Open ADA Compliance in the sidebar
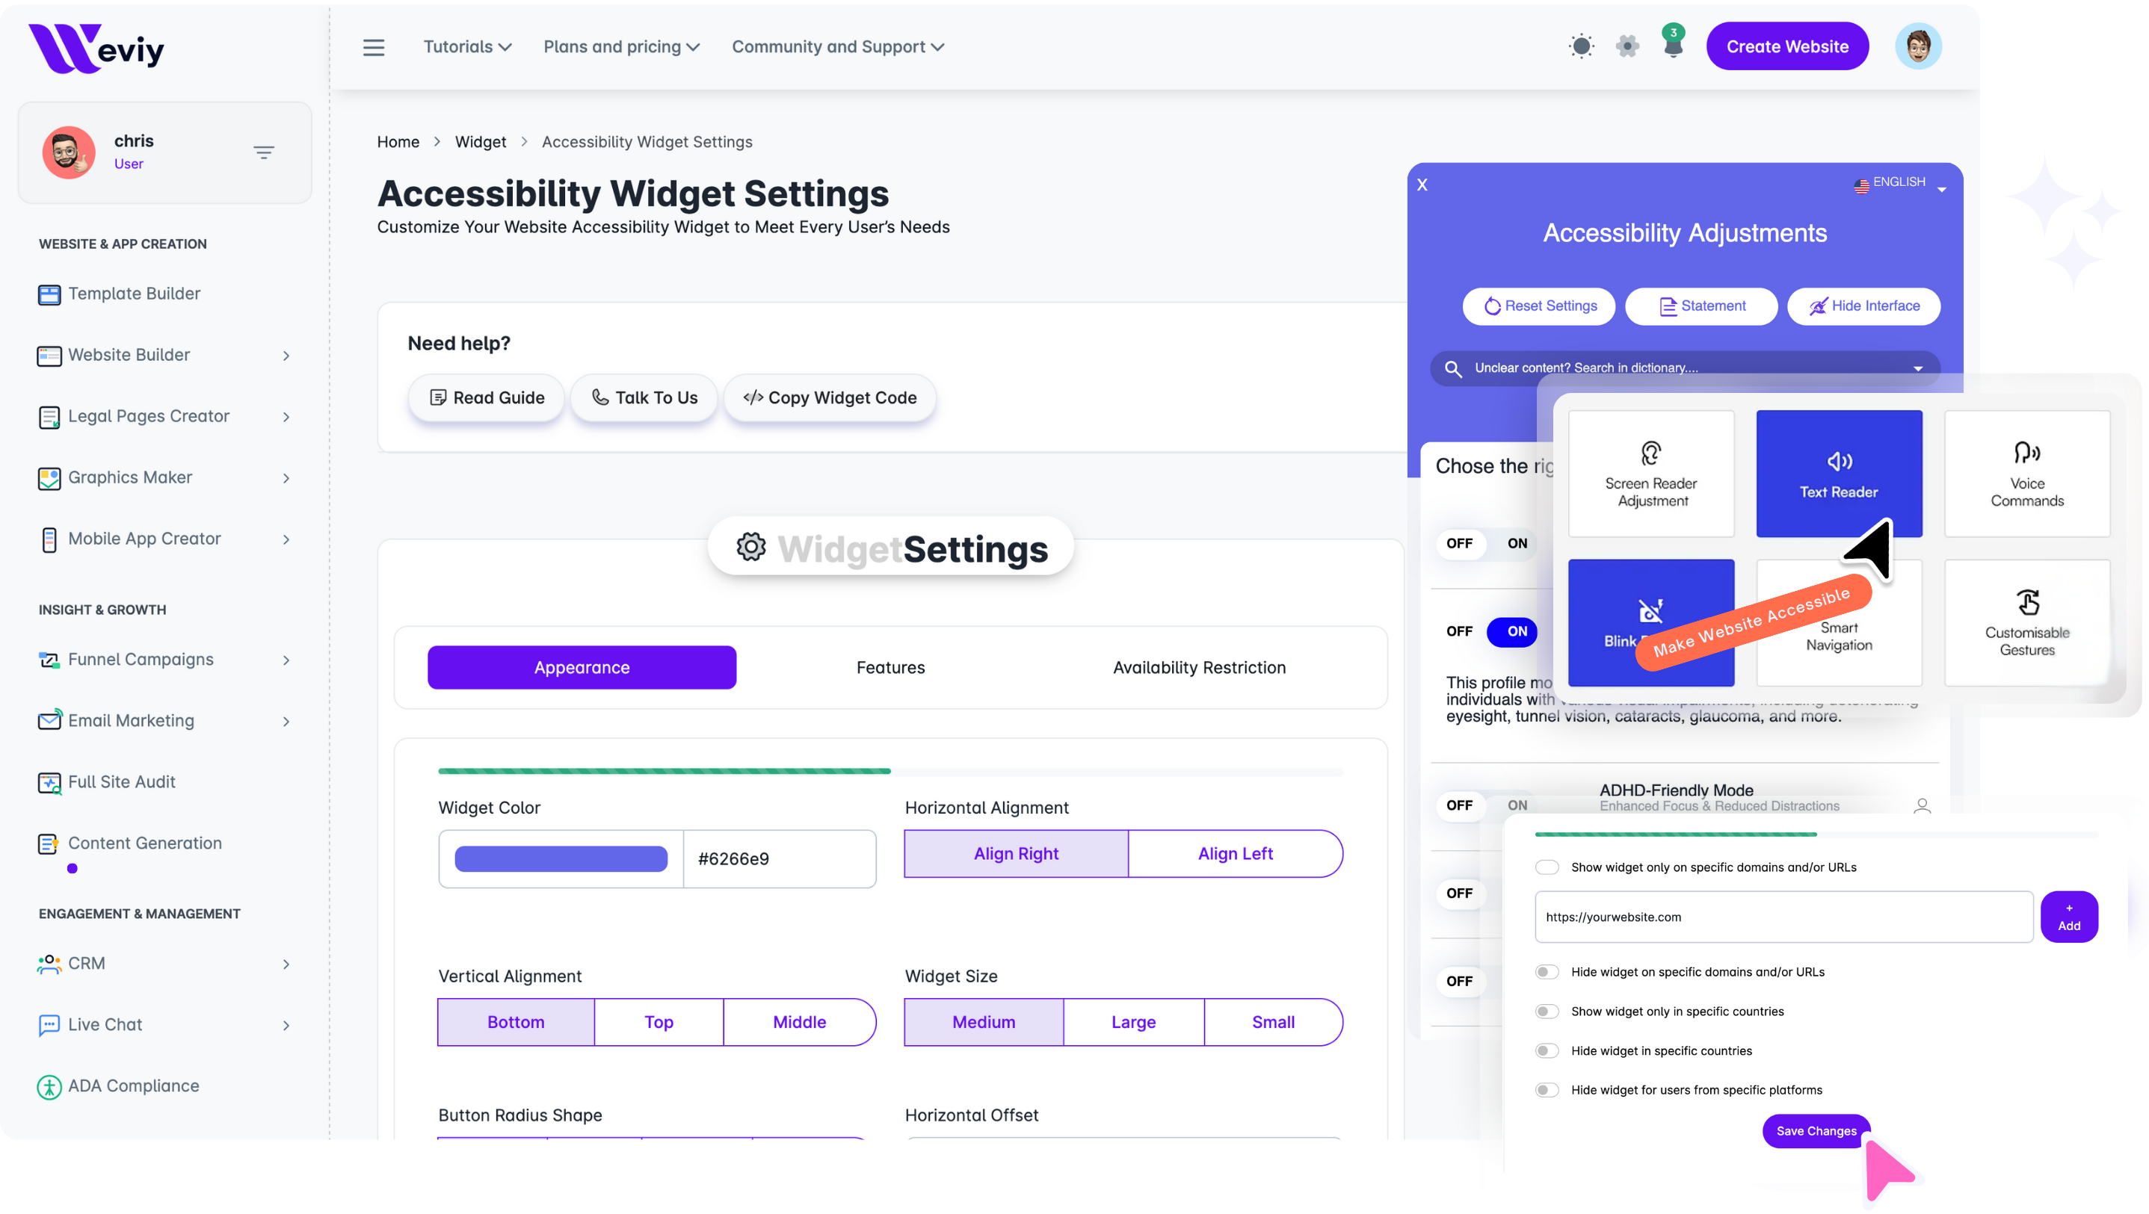Viewport: 2149px width, 1214px height. pyautogui.click(x=134, y=1086)
